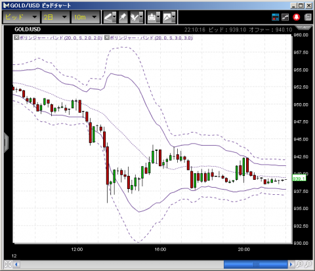Click the chart type icon
Screen dimensions: 315x271
tap(167, 17)
